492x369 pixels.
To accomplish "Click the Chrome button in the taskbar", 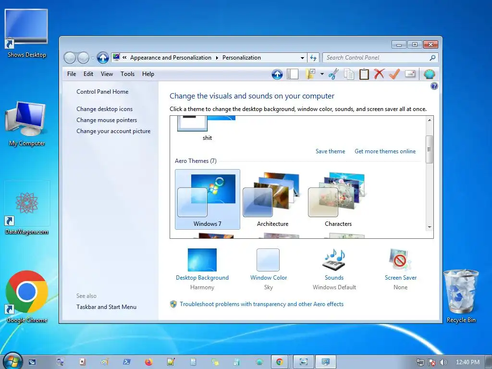I will [280, 362].
